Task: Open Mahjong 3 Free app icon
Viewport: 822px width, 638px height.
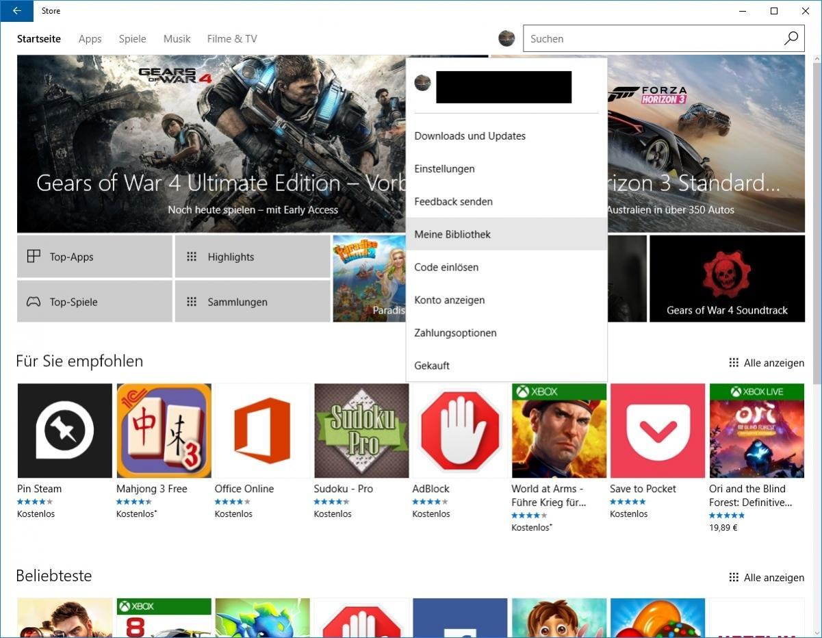Action: [x=164, y=431]
